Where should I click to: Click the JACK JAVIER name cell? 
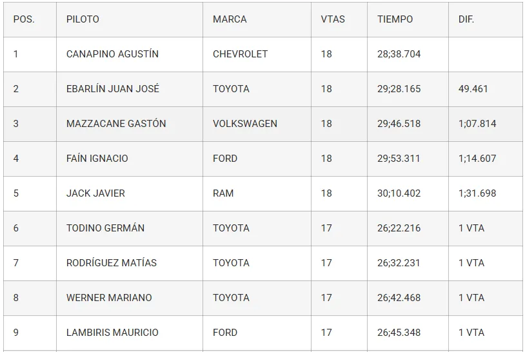coord(95,193)
